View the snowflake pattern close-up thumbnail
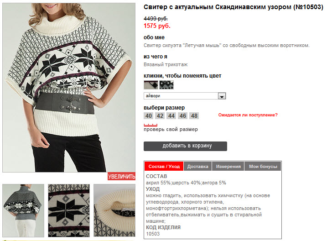The width and height of the screenshot is (327, 241). (69, 210)
